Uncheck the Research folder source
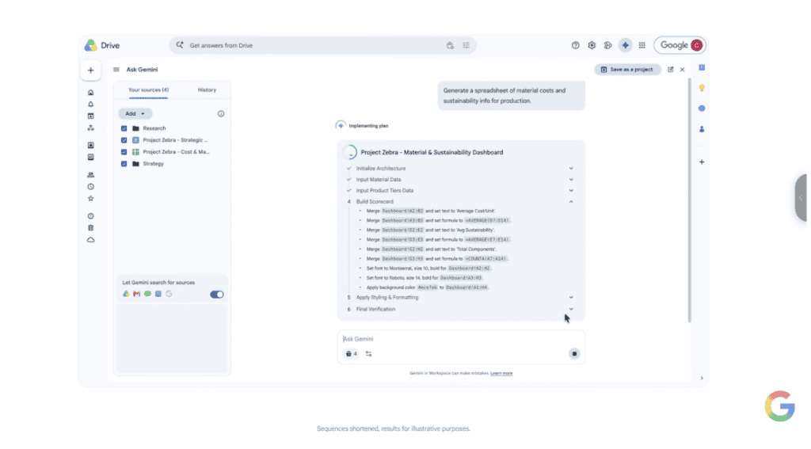 [x=124, y=128]
